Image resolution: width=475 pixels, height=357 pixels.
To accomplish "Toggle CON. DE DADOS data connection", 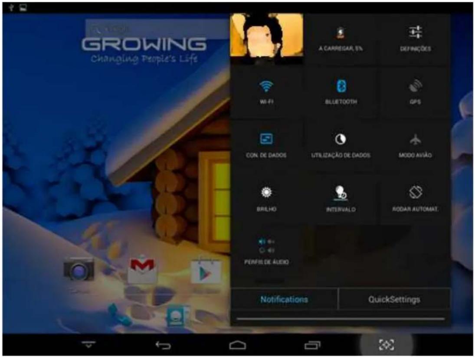I will (x=267, y=146).
